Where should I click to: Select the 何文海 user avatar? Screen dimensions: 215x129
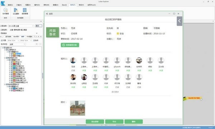[117, 77]
